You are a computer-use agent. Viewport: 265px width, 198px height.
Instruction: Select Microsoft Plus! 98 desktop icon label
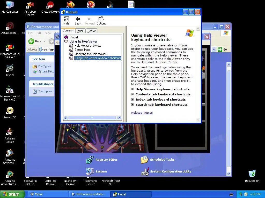[x=111, y=182]
